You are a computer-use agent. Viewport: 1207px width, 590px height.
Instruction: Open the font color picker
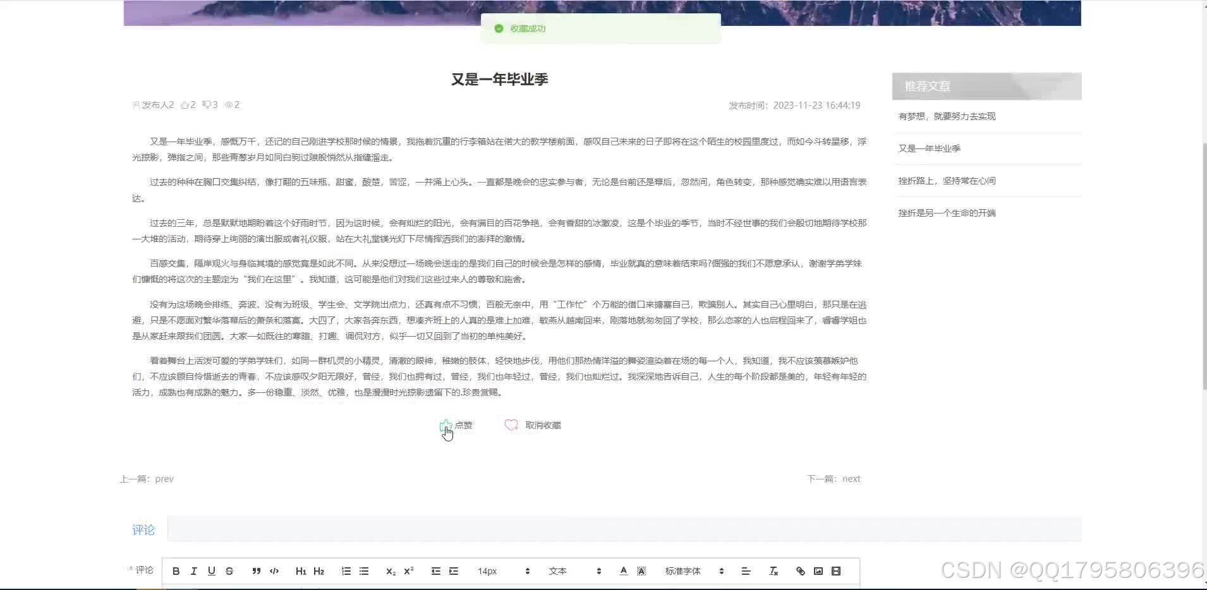(623, 570)
